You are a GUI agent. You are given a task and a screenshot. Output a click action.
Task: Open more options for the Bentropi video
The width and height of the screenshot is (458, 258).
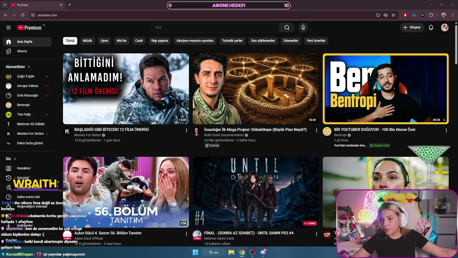446,130
